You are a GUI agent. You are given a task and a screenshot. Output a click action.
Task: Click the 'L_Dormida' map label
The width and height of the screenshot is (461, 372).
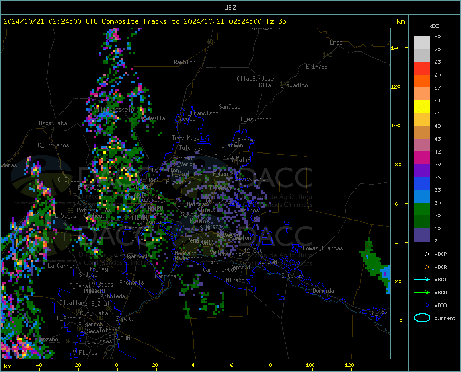pos(320,291)
